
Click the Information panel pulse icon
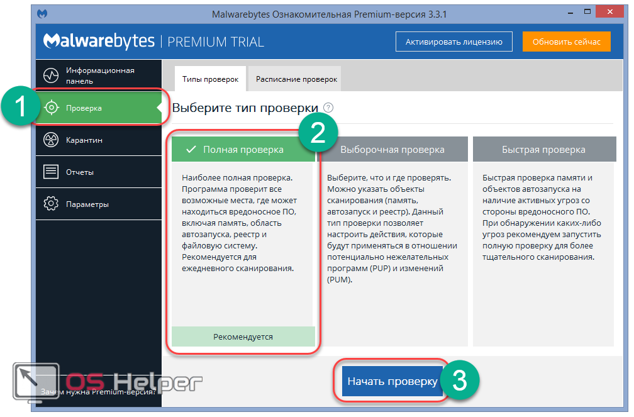click(52, 75)
